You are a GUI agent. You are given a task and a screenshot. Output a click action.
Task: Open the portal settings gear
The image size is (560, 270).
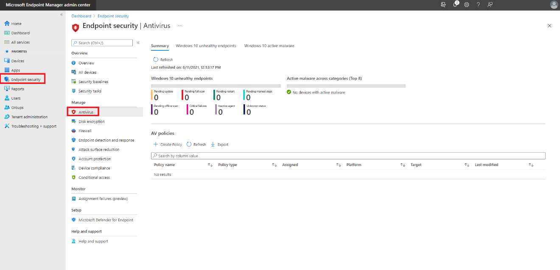[x=467, y=4]
